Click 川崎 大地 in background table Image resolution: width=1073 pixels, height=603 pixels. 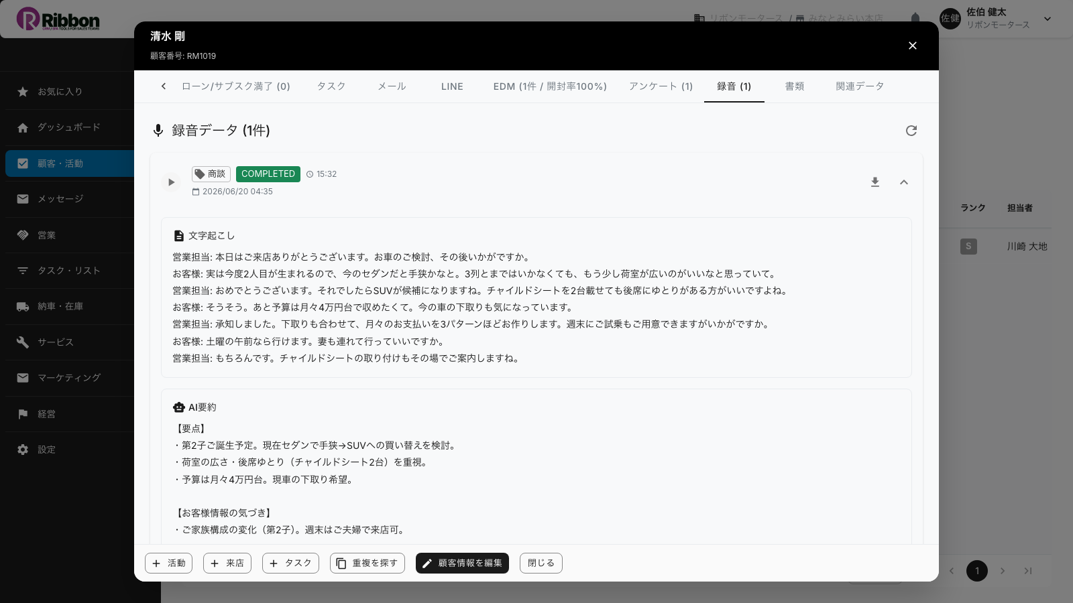tap(1027, 247)
